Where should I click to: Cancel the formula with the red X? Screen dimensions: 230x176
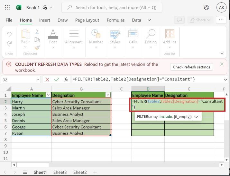point(47,80)
